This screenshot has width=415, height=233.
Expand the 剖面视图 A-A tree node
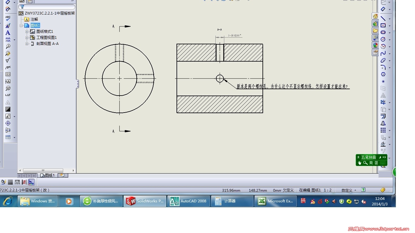27,44
